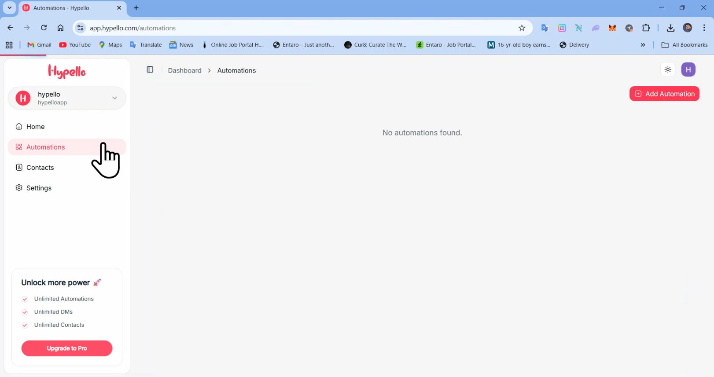Navigate to the Dashboard breadcrumb link
This screenshot has height=377, width=714.
[184, 70]
